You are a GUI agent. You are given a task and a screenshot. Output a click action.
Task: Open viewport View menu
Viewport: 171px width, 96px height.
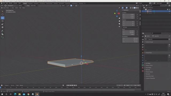tap(13, 8)
